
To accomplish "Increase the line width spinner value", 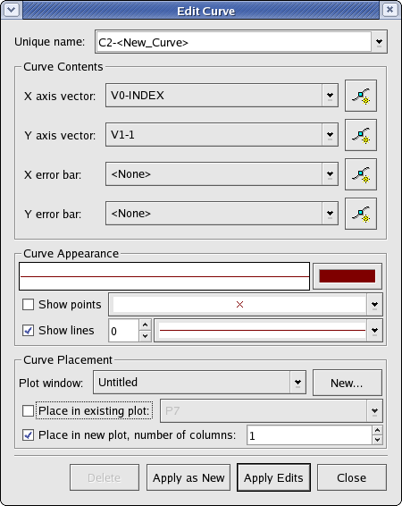I will (145, 325).
